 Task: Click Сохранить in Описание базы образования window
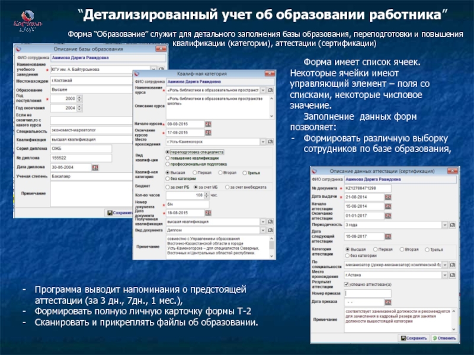pos(120,213)
